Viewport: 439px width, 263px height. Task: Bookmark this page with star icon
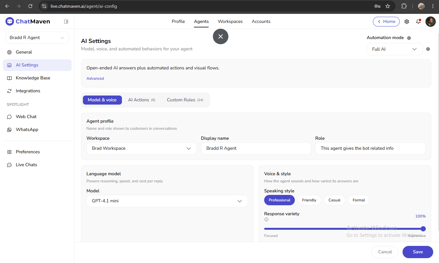pos(388,6)
